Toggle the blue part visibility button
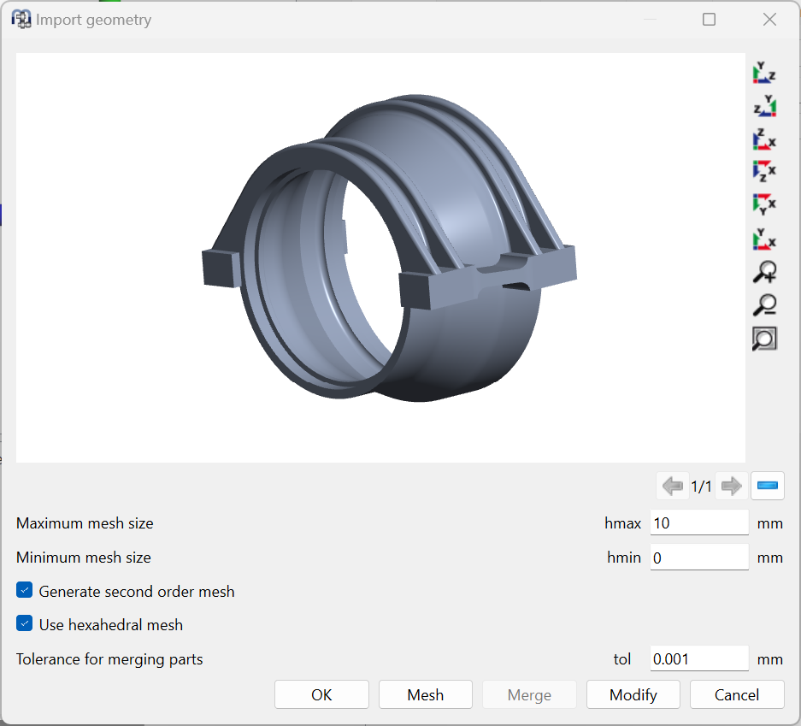Image resolution: width=801 pixels, height=726 pixels. click(x=767, y=486)
